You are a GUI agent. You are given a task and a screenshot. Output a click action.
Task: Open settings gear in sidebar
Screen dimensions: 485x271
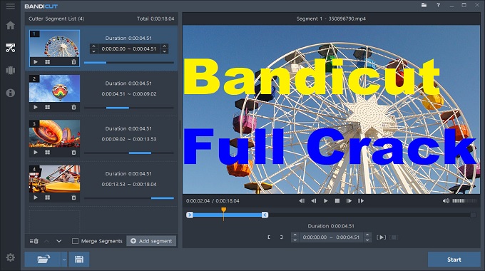pos(10,257)
